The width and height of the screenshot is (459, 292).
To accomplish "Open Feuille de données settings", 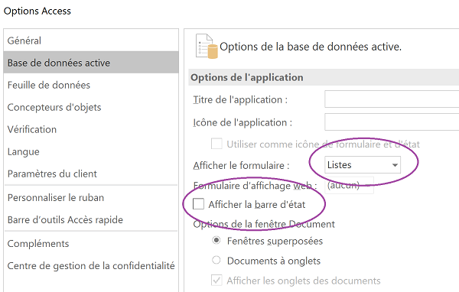I will point(91,85).
